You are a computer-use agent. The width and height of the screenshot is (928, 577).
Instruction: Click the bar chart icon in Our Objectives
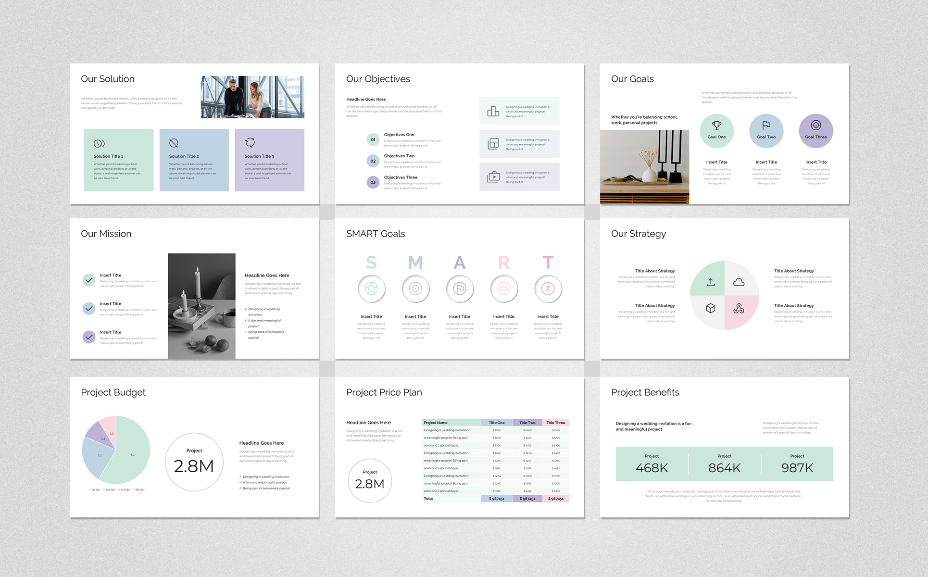(493, 111)
